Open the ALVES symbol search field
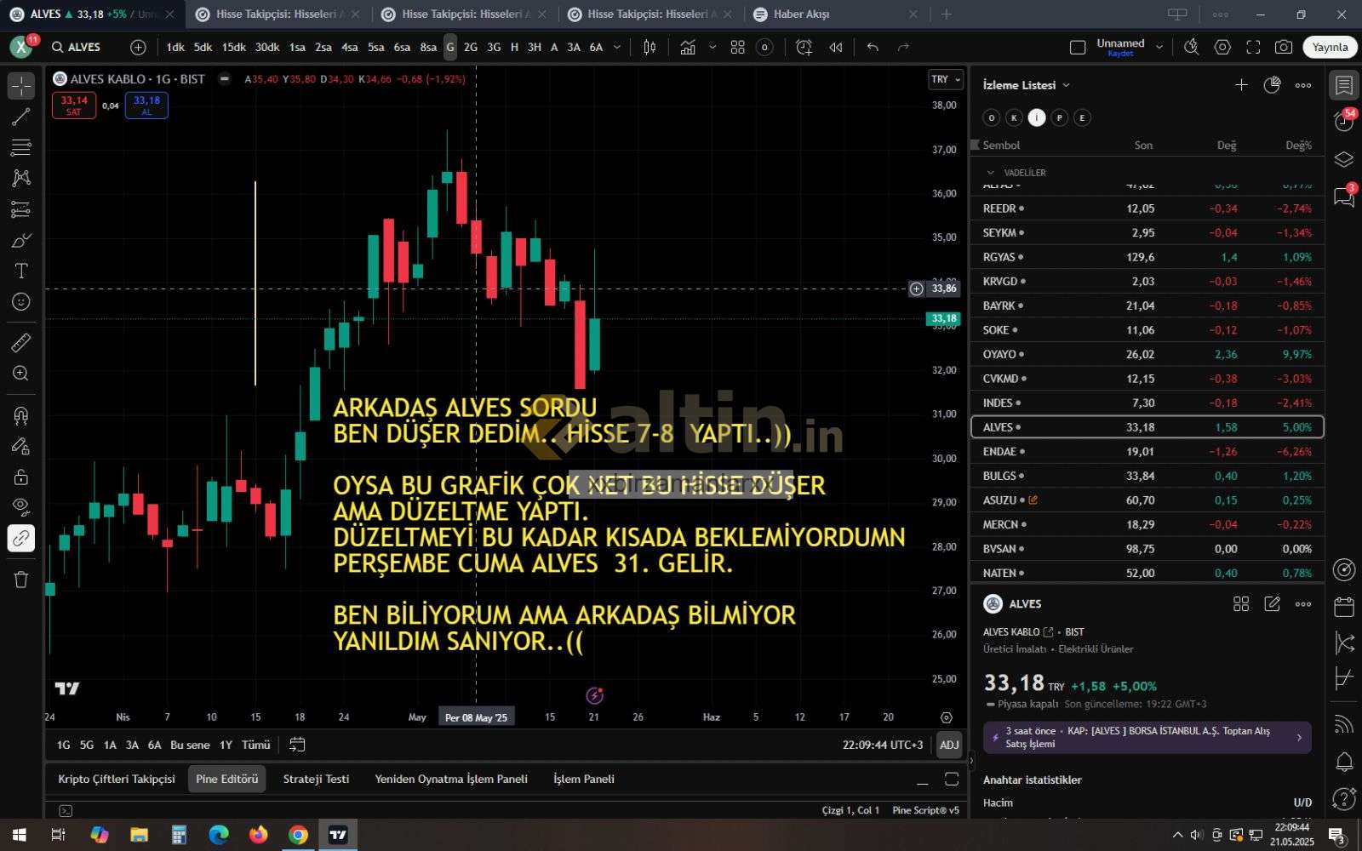The width and height of the screenshot is (1362, 851). (83, 48)
